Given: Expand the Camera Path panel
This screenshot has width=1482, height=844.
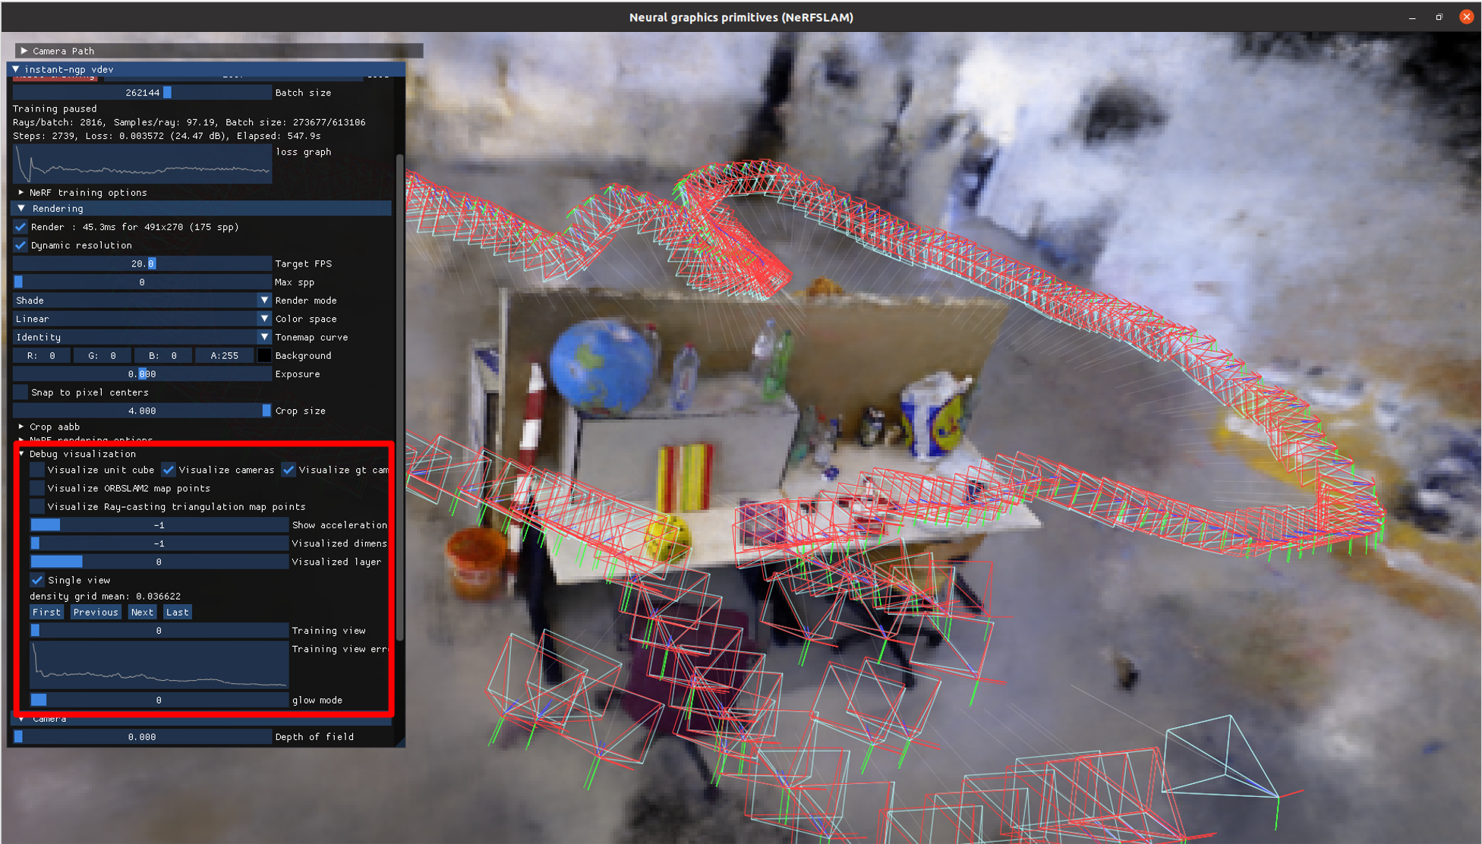Looking at the screenshot, I should (x=24, y=51).
